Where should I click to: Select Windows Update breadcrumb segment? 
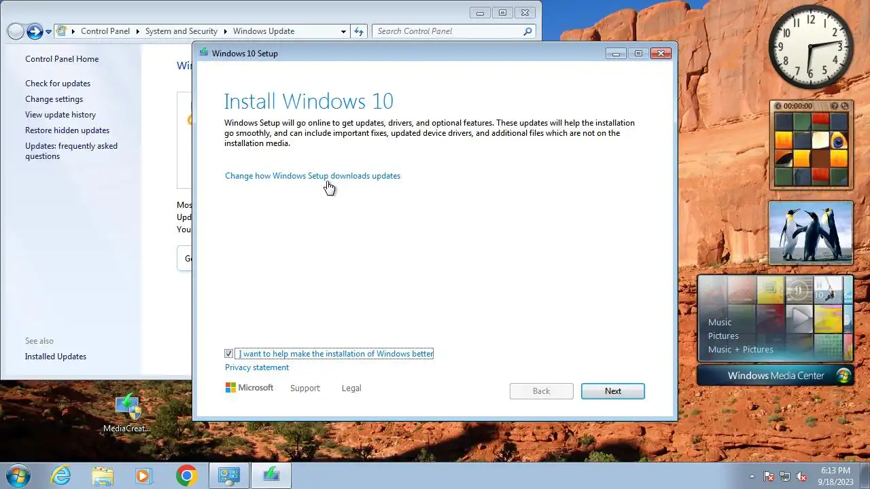264,31
